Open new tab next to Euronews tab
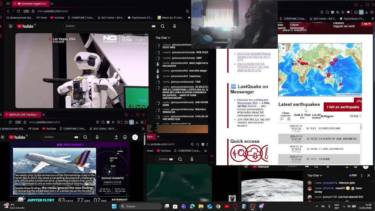Viewport: 375px width, 211px height. tap(52, 4)
